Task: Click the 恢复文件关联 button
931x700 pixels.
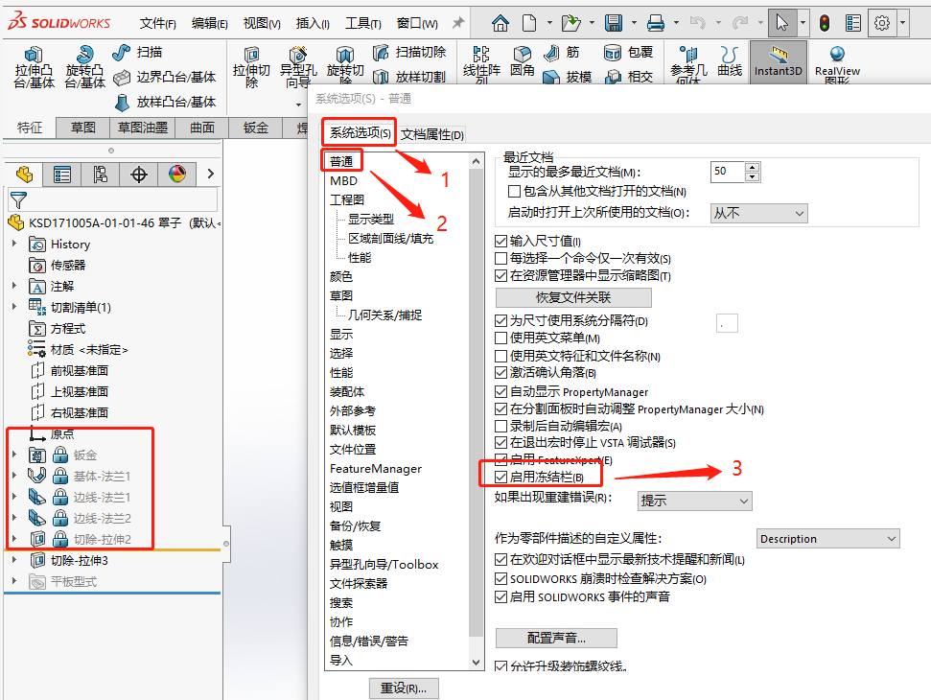Action: [x=573, y=297]
